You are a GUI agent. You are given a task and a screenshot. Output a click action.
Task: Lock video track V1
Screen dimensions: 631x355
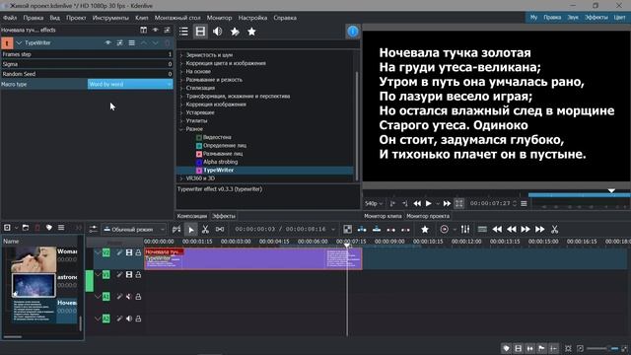(x=138, y=274)
